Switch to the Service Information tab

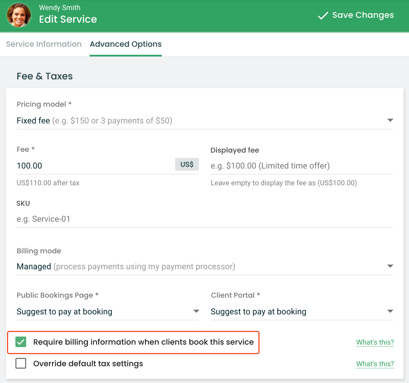click(44, 44)
